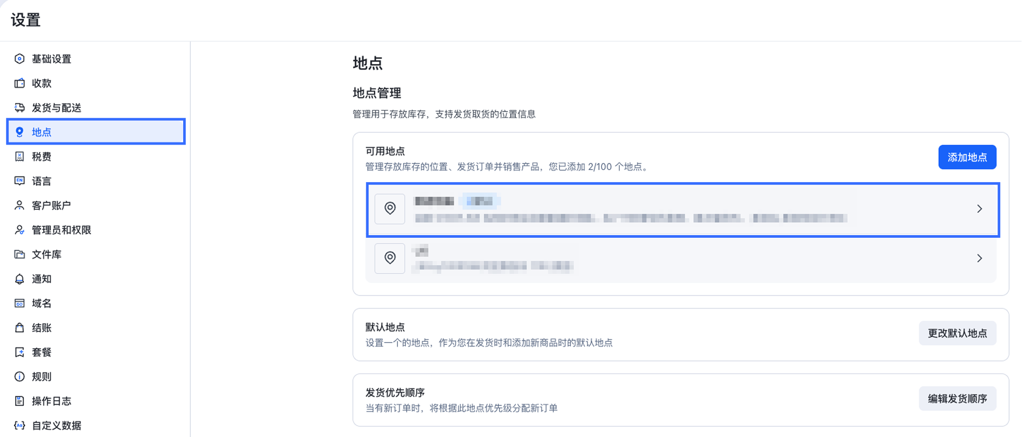Click the 基础设置 gear icon

click(x=19, y=59)
